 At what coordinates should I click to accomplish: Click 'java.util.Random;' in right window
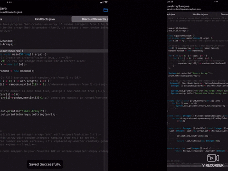pyautogui.click(x=178, y=28)
